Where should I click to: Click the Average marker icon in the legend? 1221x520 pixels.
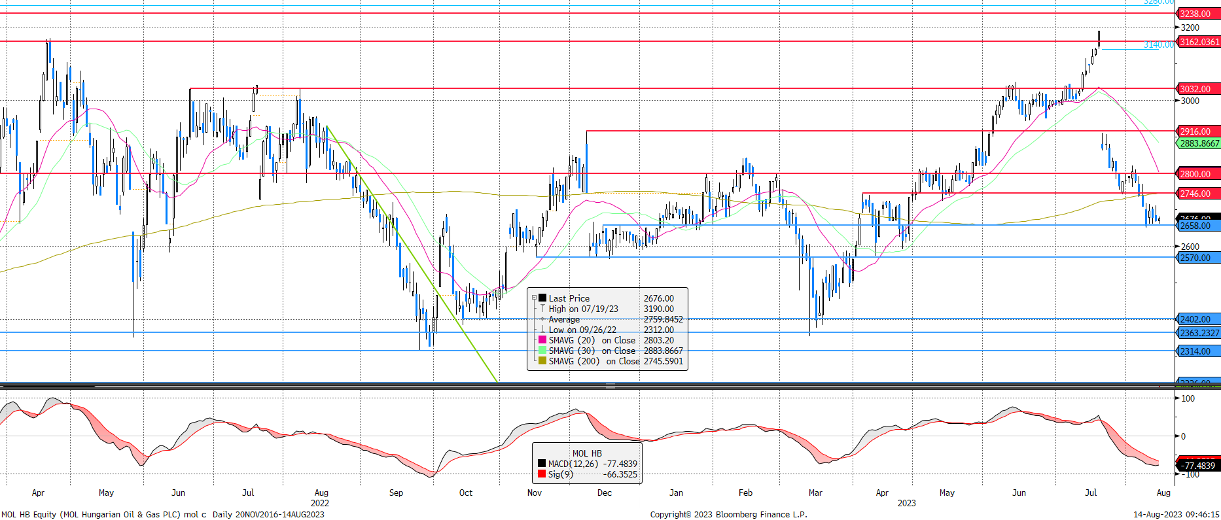(x=542, y=319)
